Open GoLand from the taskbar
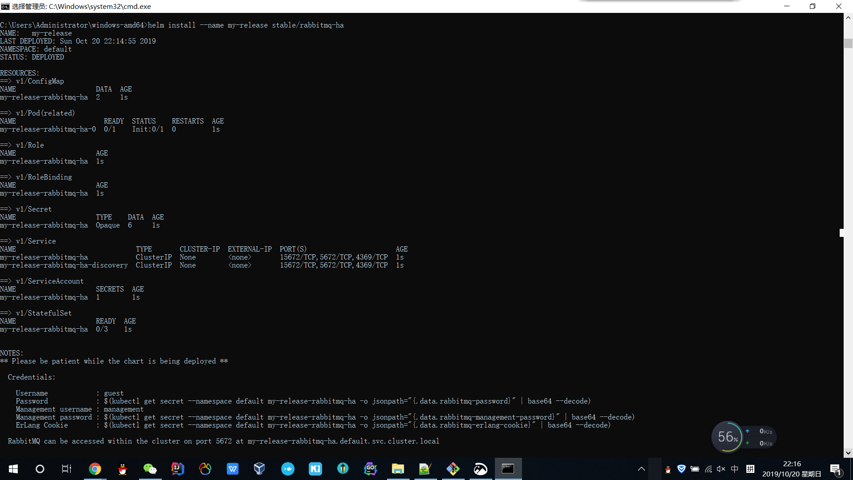 [370, 469]
